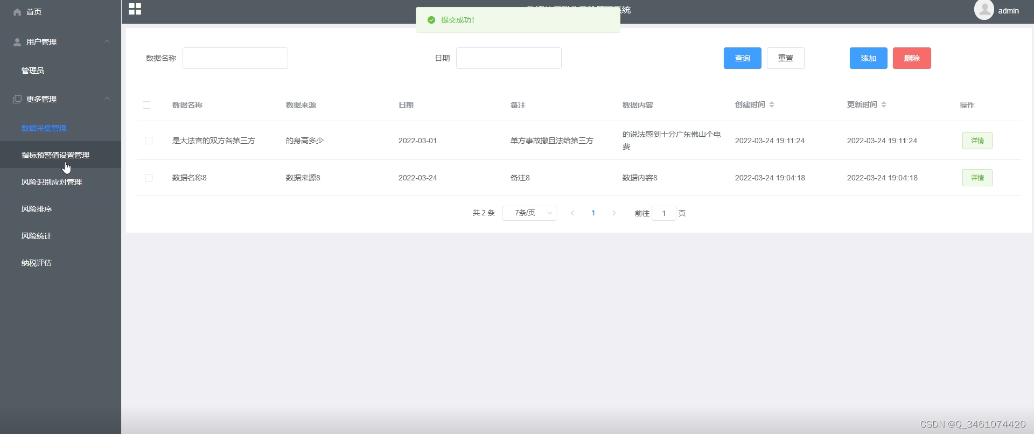The image size is (1034, 434).
Task: Click the home icon in sidebar
Action: (17, 12)
